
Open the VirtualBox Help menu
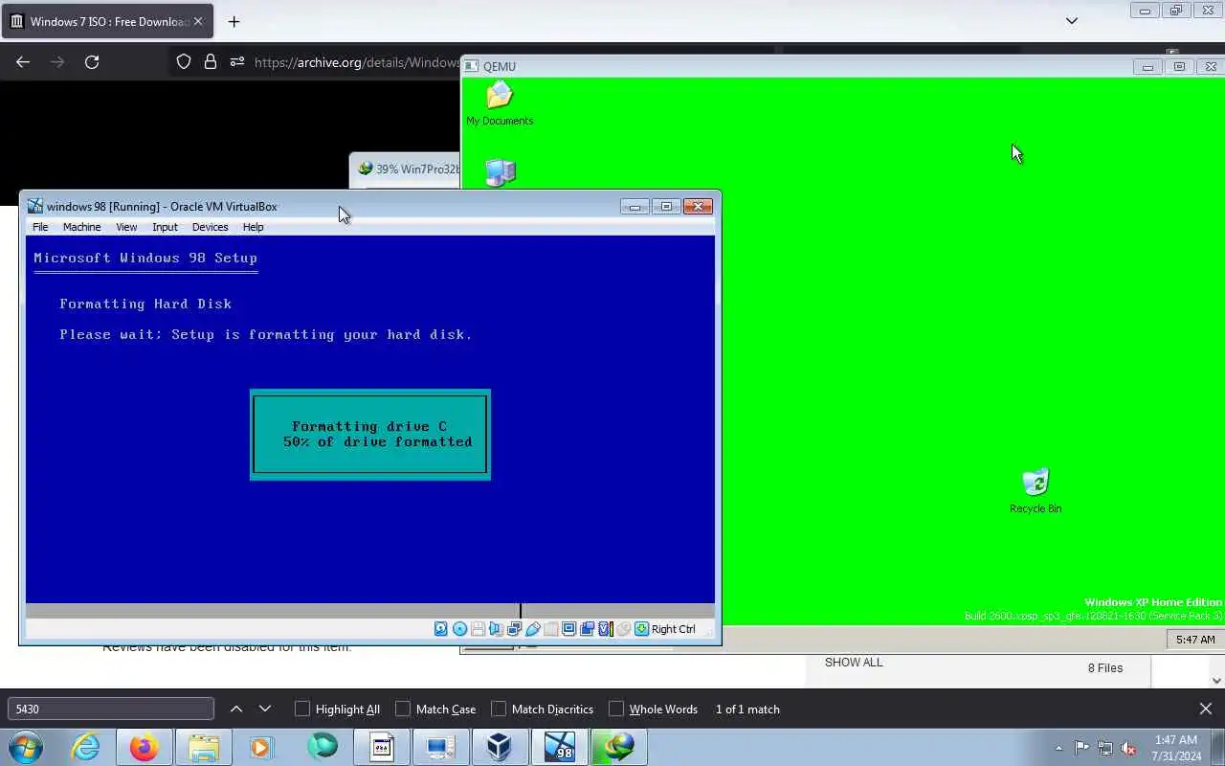(253, 227)
